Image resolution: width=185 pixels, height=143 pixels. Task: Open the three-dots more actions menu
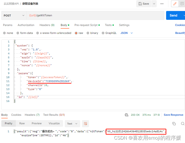[x=162, y=4]
